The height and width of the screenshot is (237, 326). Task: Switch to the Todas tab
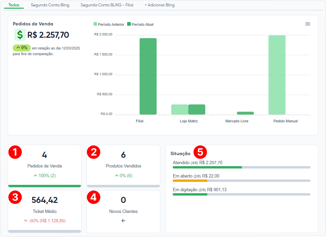point(14,5)
